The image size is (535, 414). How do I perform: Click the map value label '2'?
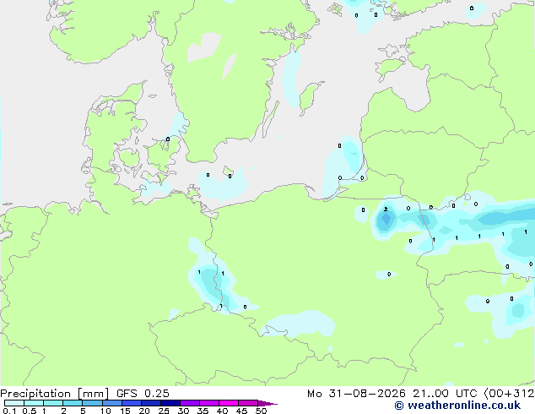tap(386, 209)
